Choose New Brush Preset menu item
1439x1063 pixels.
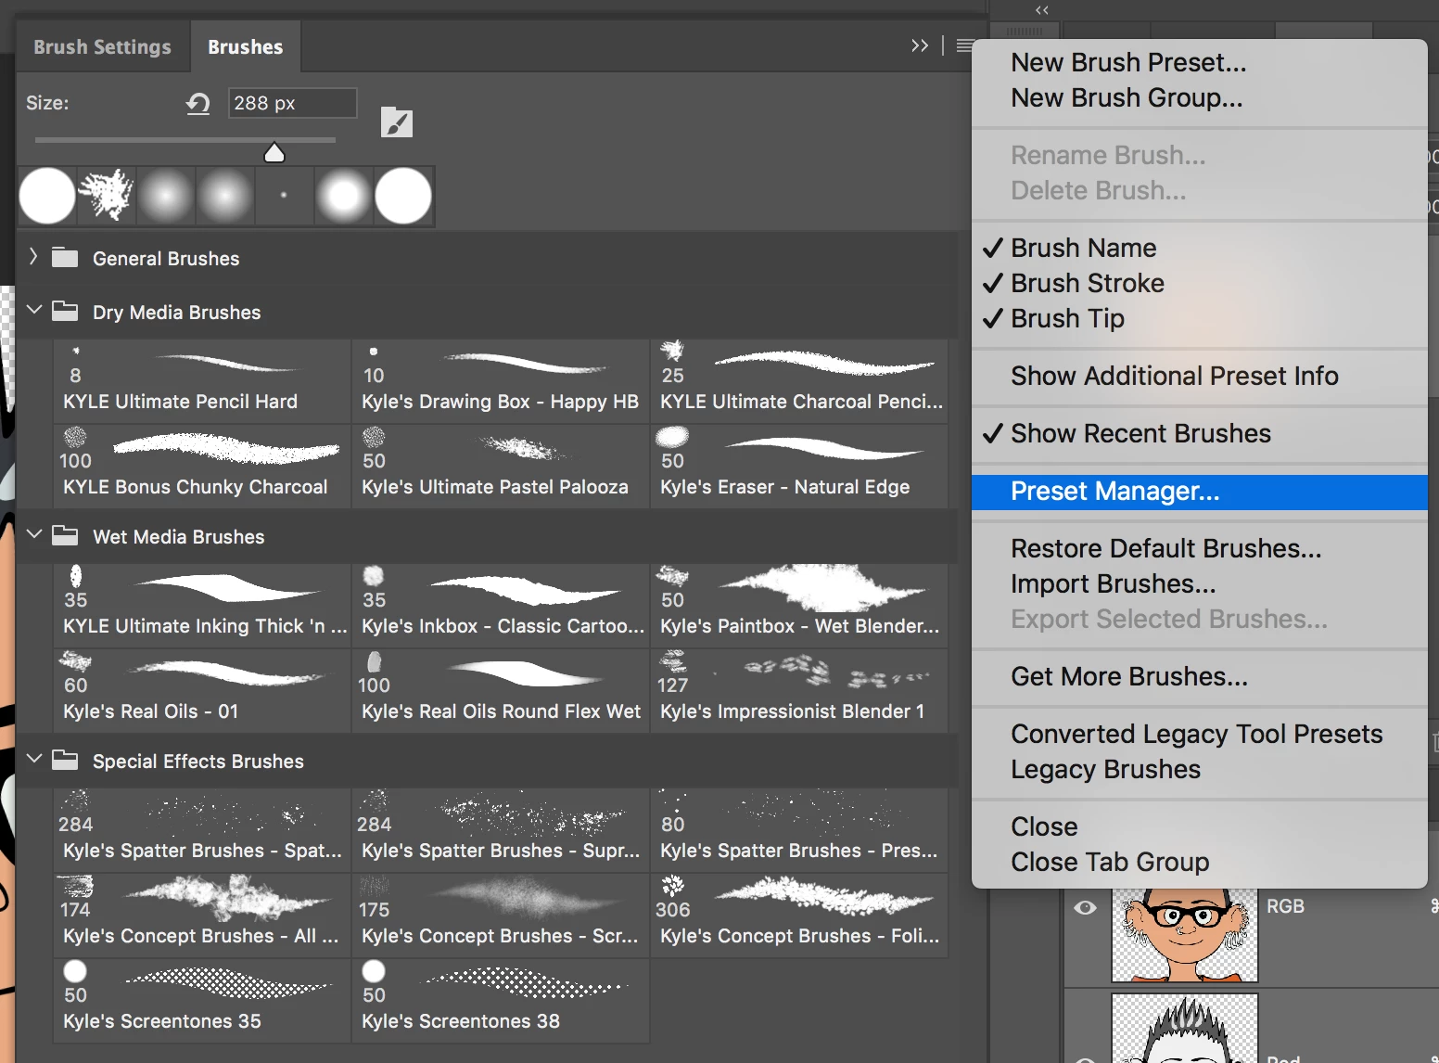coord(1200,62)
